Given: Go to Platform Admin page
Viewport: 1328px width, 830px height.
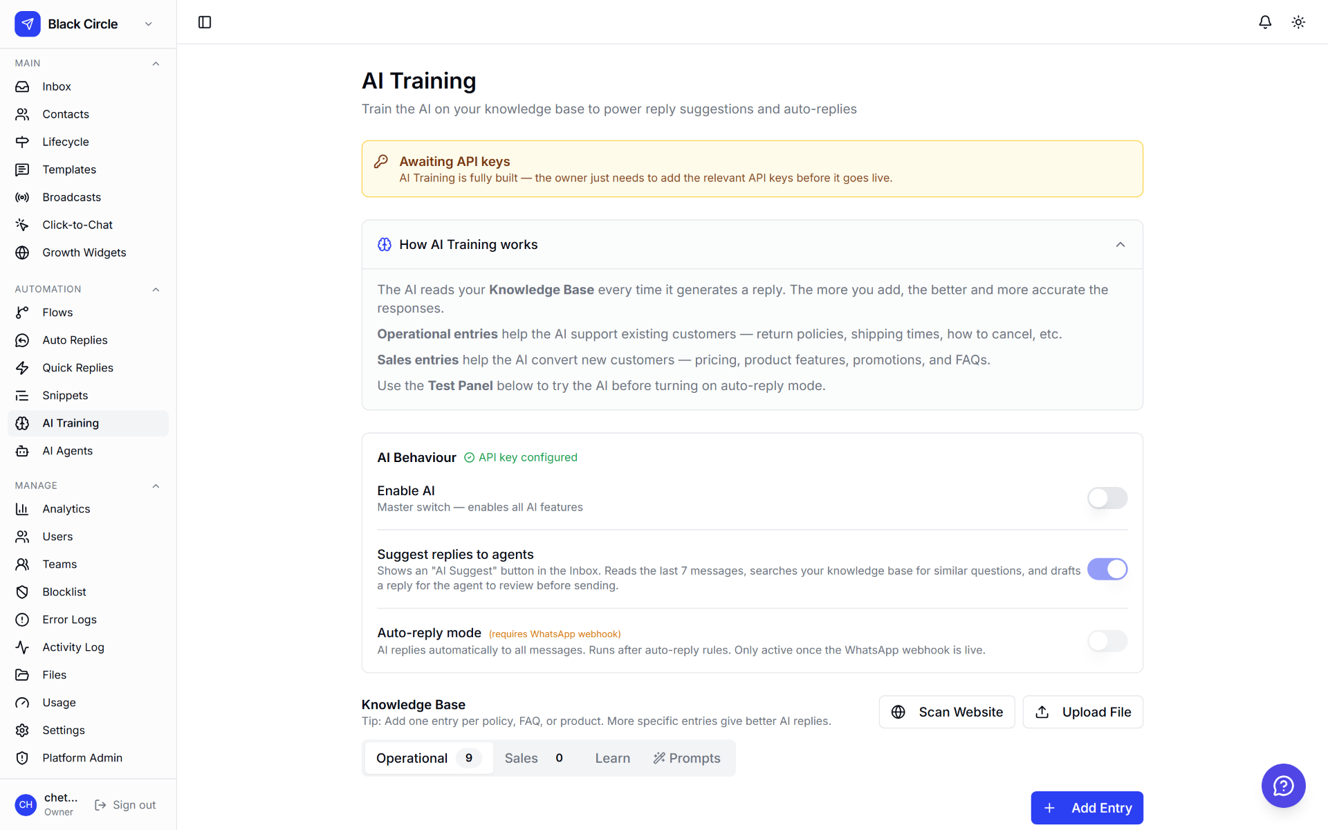Looking at the screenshot, I should 88,758.
